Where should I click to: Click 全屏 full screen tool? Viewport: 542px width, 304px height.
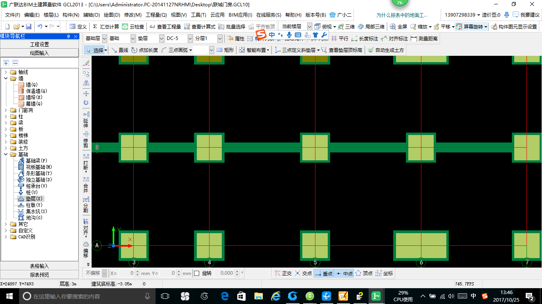click(399, 27)
